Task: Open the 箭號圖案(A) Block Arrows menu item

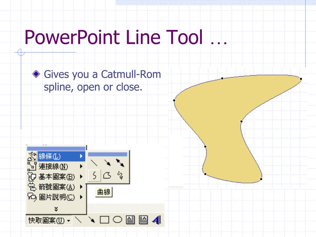Action: point(56,187)
